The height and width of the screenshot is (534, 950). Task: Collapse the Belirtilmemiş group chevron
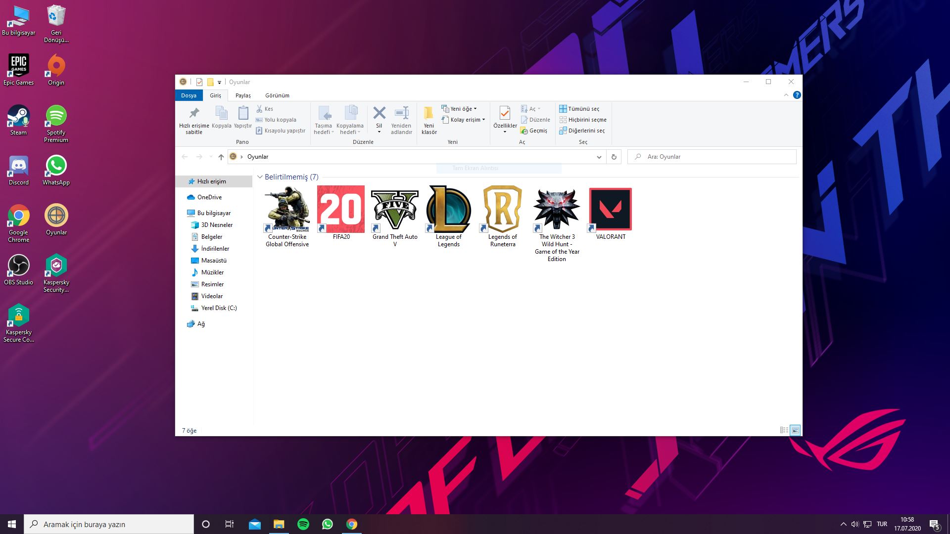[x=260, y=177]
